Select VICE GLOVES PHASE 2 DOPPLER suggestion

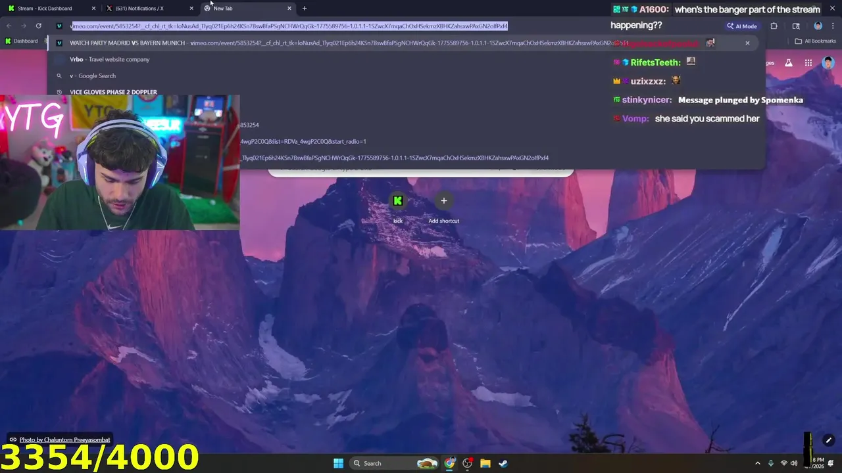(x=113, y=92)
